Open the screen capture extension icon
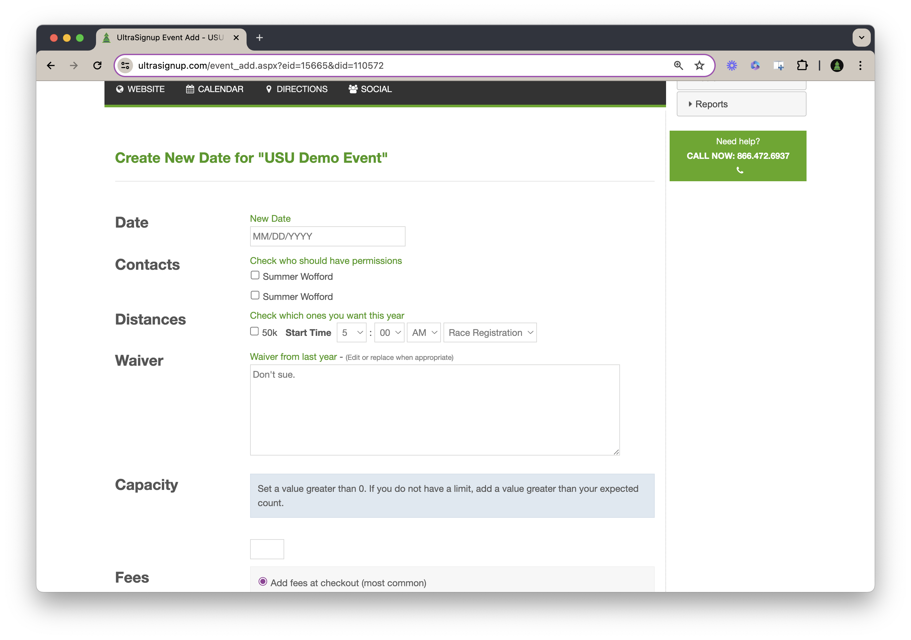This screenshot has width=911, height=640. [779, 65]
